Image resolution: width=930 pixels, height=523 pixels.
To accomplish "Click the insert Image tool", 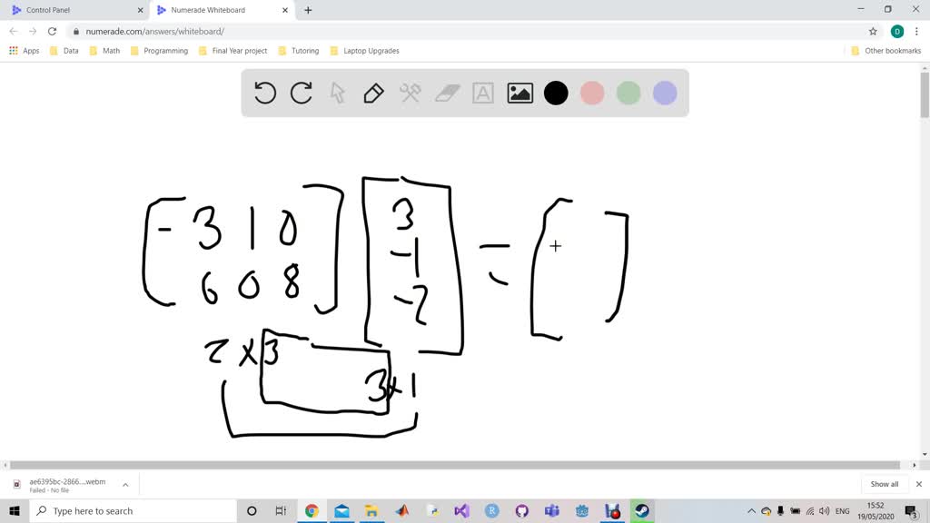I will click(519, 93).
